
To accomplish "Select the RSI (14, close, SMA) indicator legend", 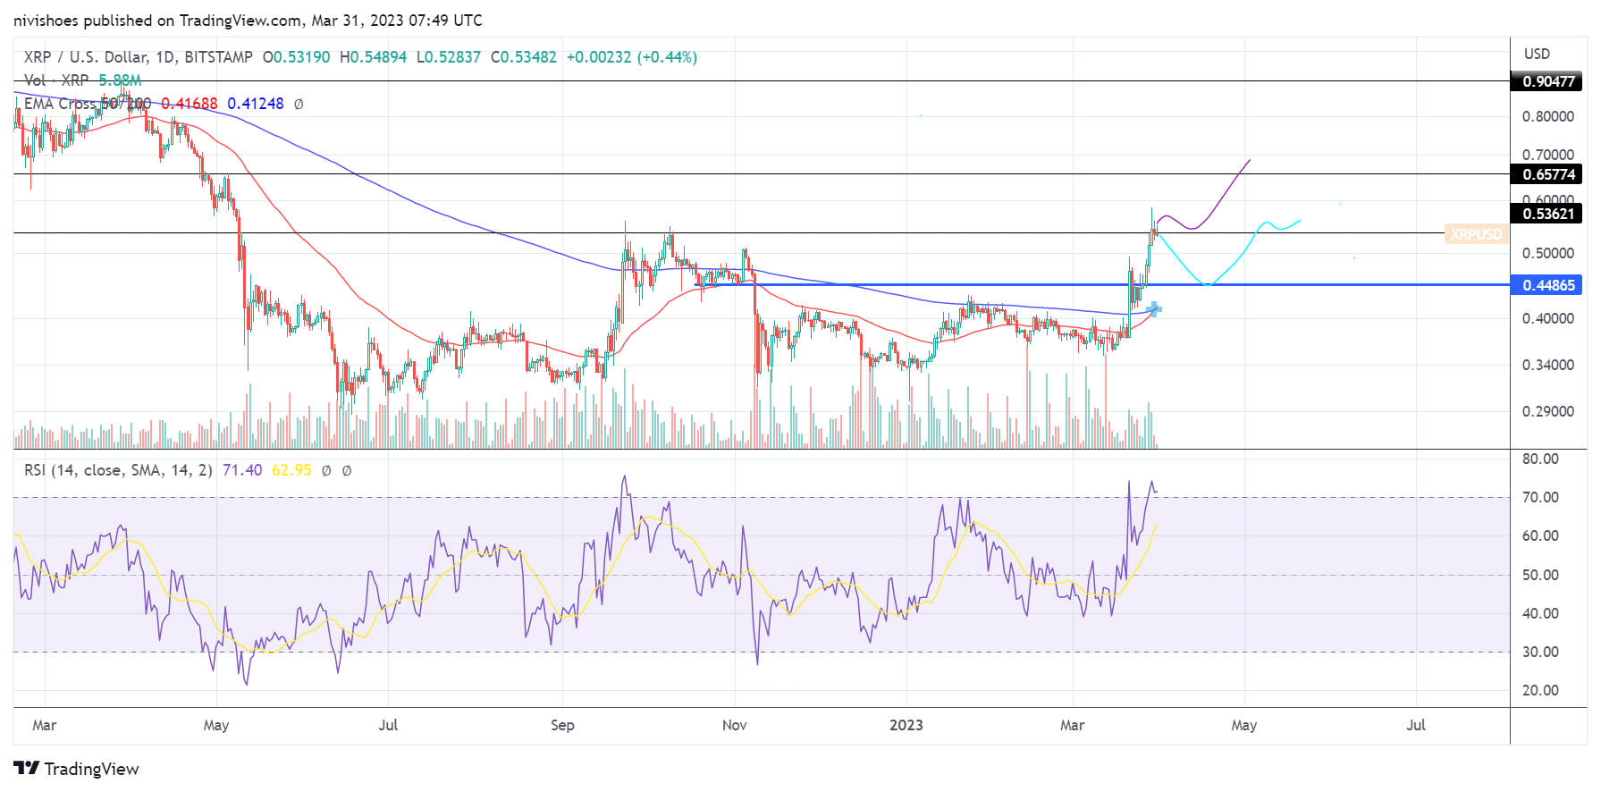I will (118, 470).
